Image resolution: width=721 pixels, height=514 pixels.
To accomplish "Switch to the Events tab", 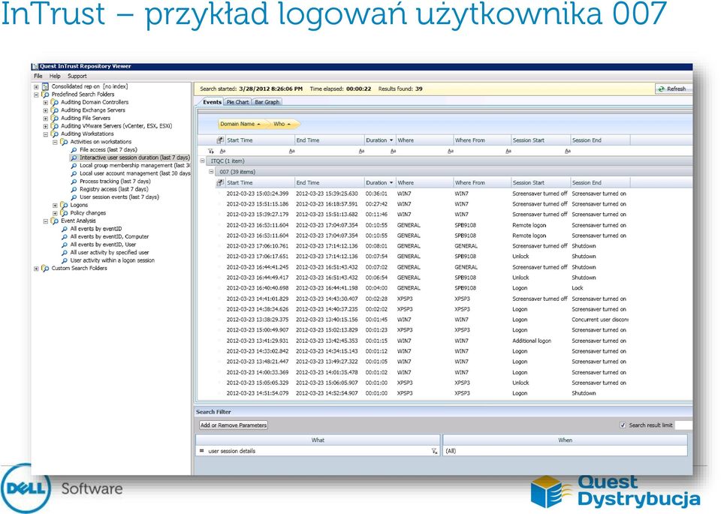I will coord(212,102).
